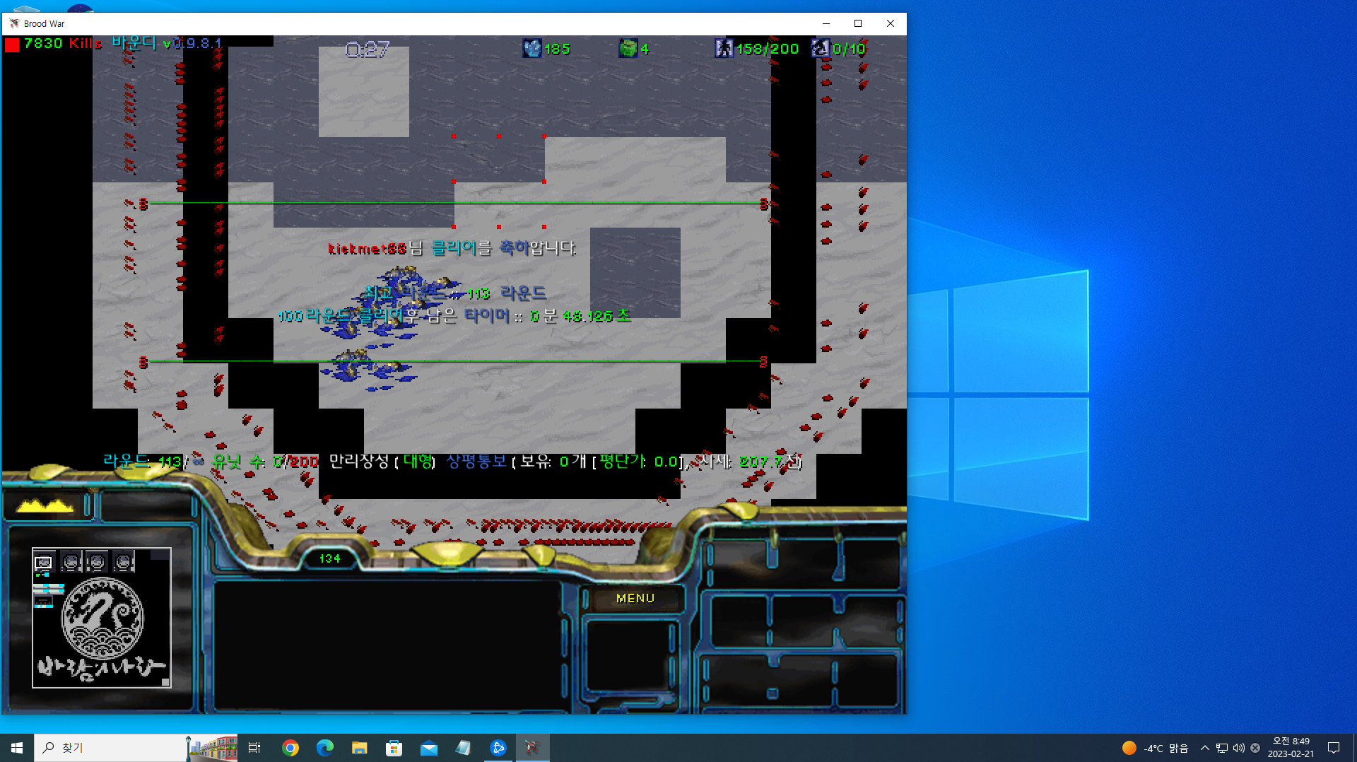Click the Terran supply icon

click(x=724, y=48)
